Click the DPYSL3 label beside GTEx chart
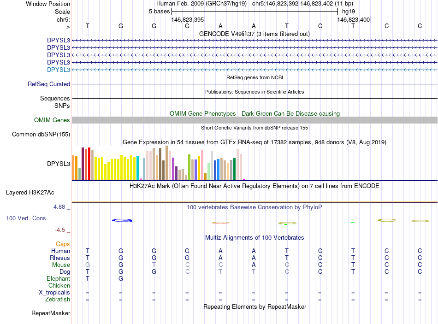The image size is (438, 324). click(59, 164)
